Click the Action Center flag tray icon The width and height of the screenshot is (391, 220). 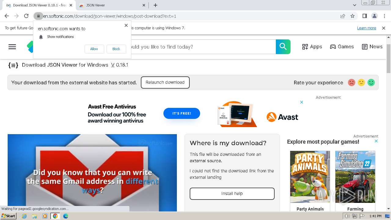click(x=362, y=216)
